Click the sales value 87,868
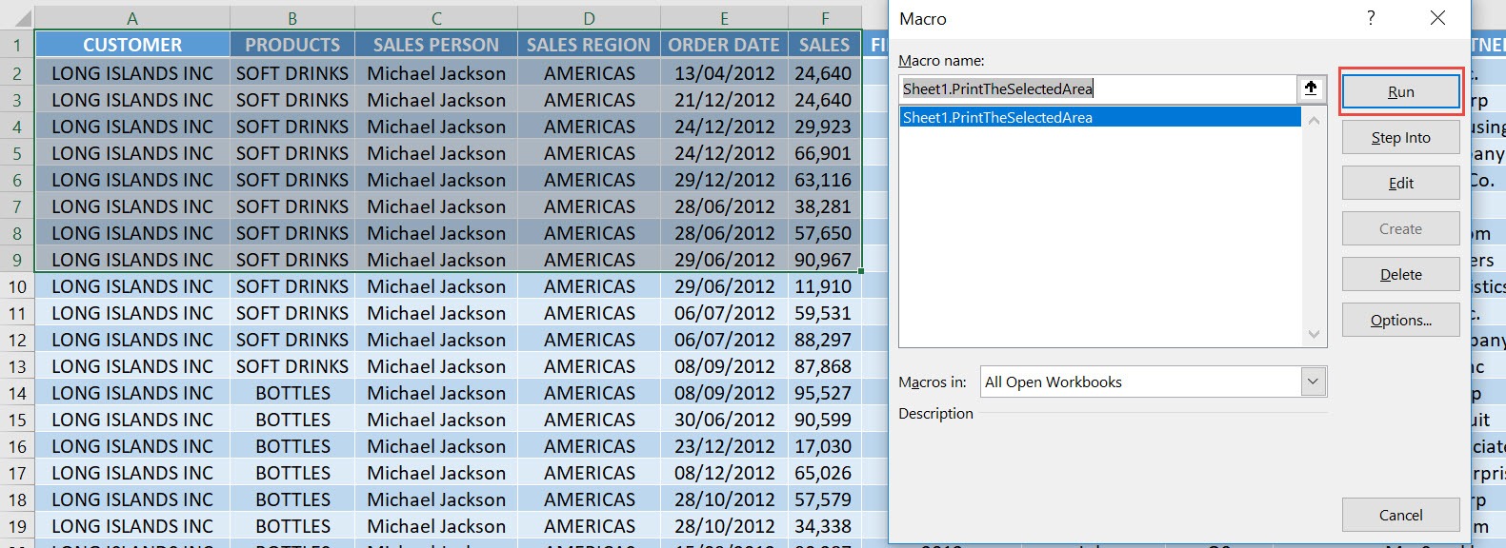Screen dimensions: 1506x548 825,366
